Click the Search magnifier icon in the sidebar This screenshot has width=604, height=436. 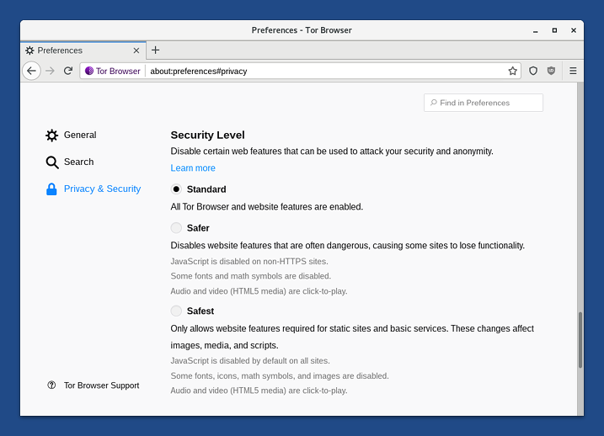click(x=52, y=162)
